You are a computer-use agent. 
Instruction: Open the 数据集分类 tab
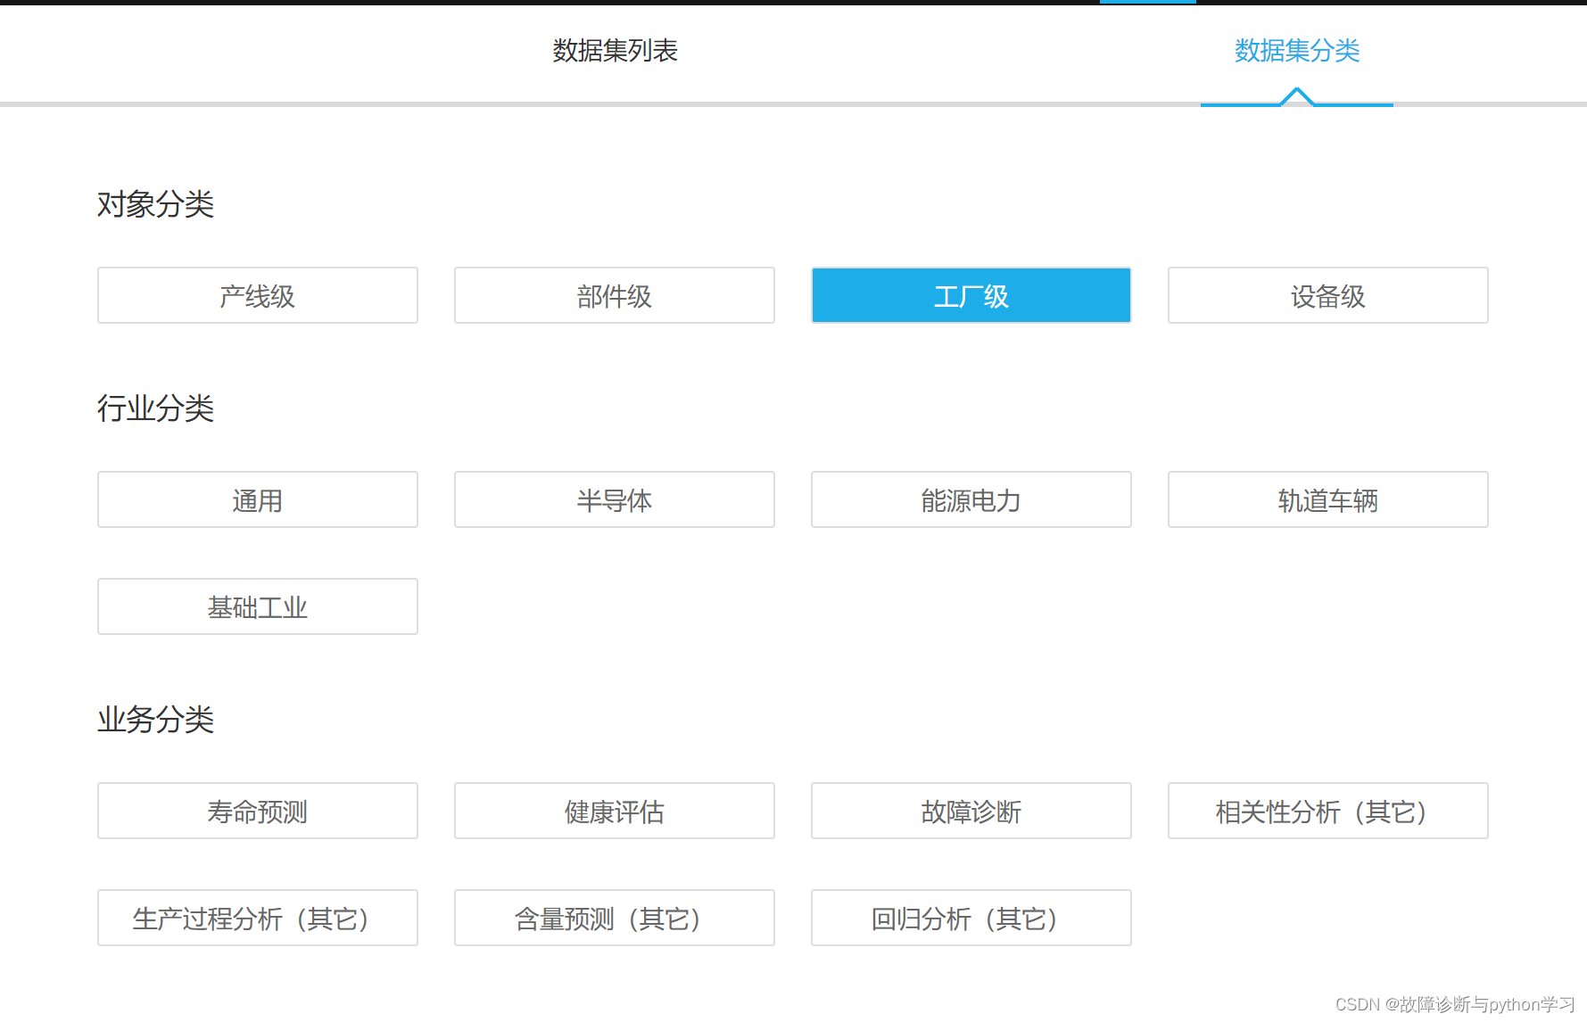(1296, 51)
